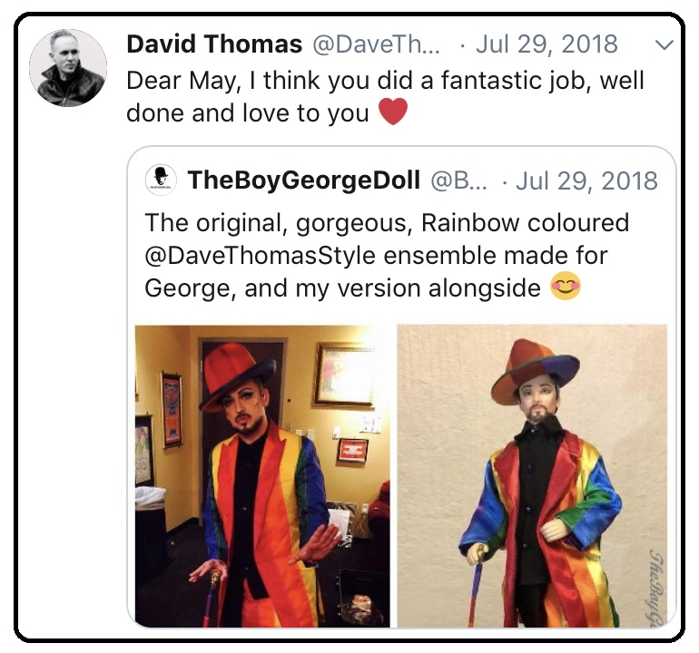Image resolution: width=699 pixels, height=653 pixels.
Task: Click the TheBoyGeorgeDoll display name
Action: pos(303,180)
